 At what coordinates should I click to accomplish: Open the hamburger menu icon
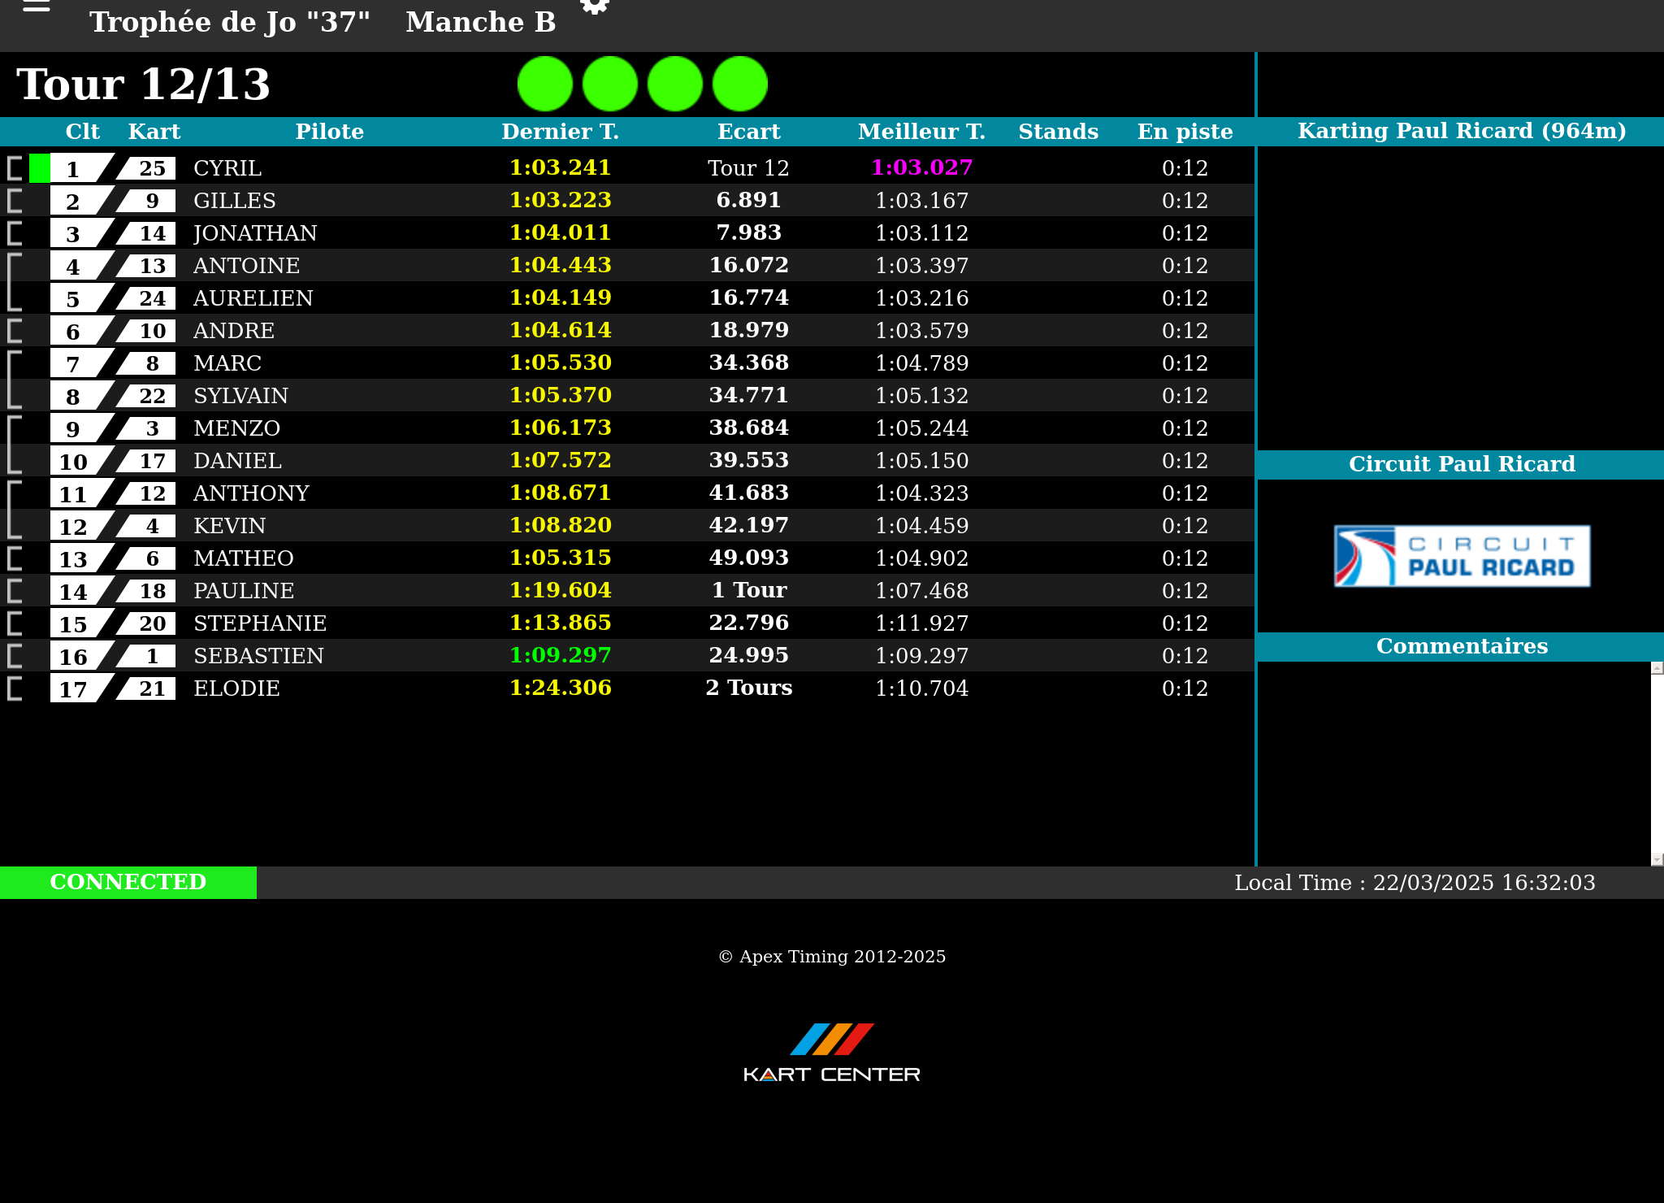pos(37,6)
